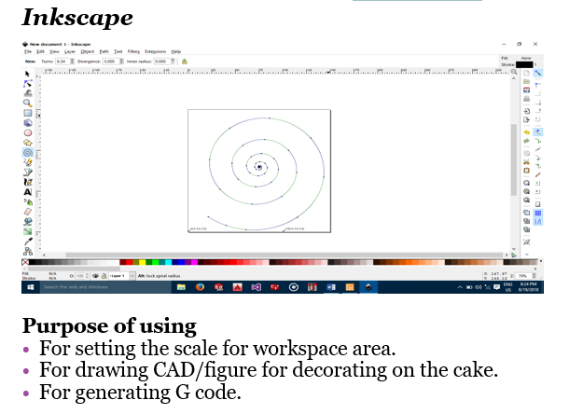Click the black stroke color indicator
Image resolution: width=569 pixels, height=414 pixels.
point(524,65)
